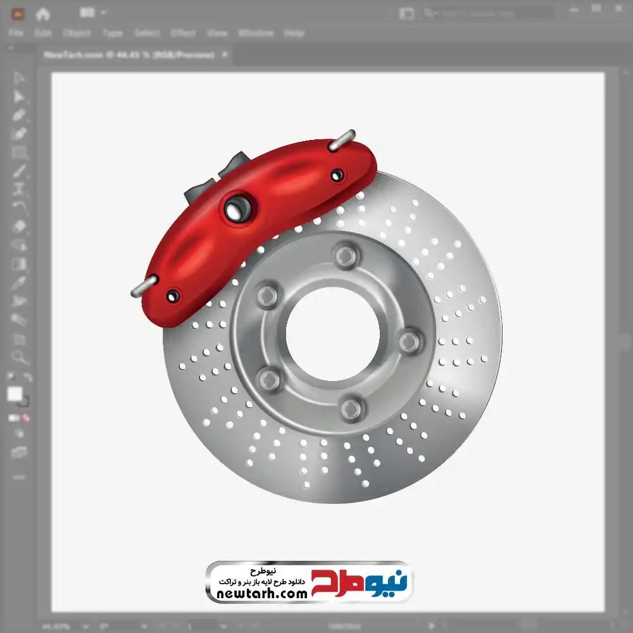The image size is (633, 633).
Task: Activate the Eyedropper tool
Action: 19,282
